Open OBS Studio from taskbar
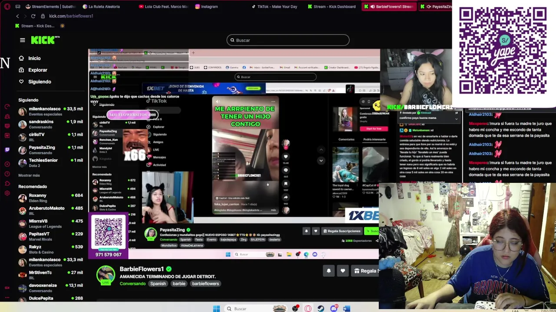 point(295,309)
